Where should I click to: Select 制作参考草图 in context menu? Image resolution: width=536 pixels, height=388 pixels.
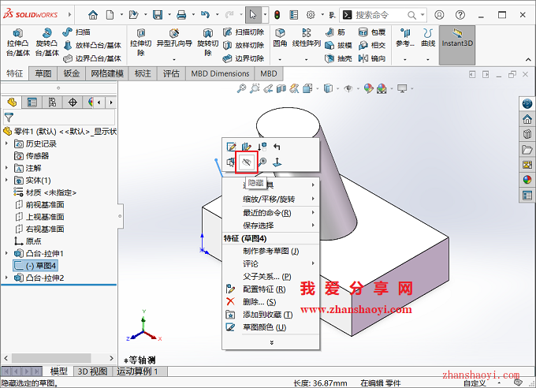click(270, 251)
